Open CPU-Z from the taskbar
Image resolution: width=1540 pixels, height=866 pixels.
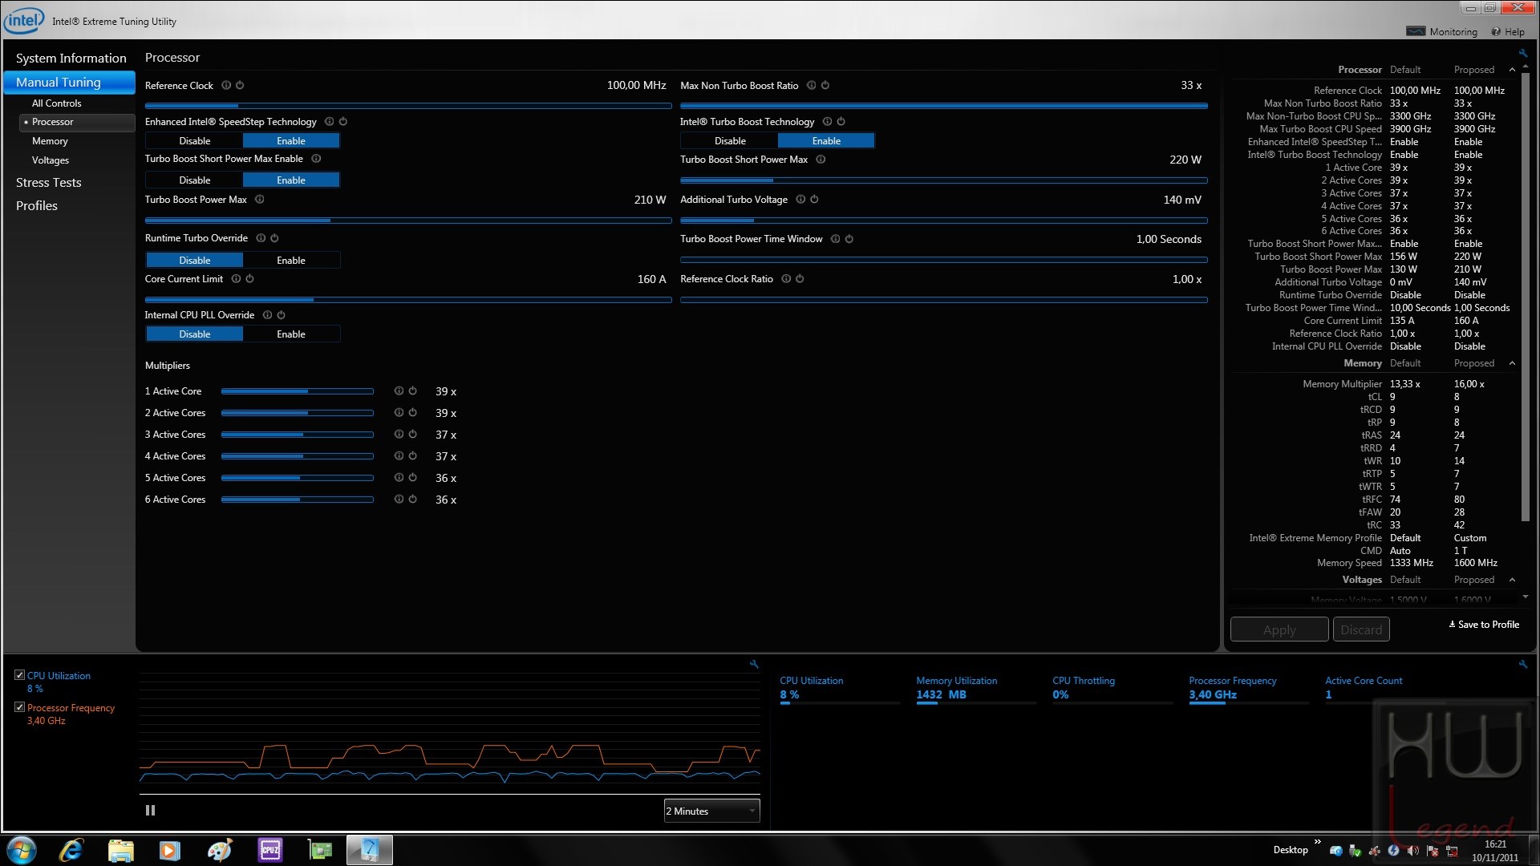point(270,850)
